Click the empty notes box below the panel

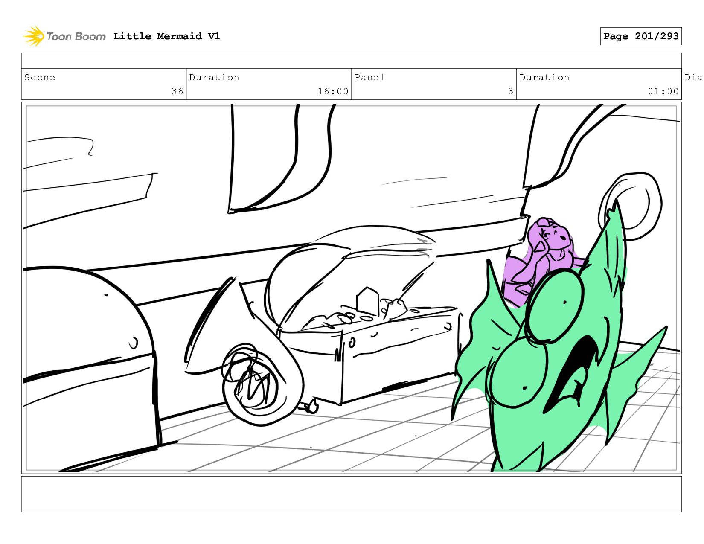click(352, 494)
